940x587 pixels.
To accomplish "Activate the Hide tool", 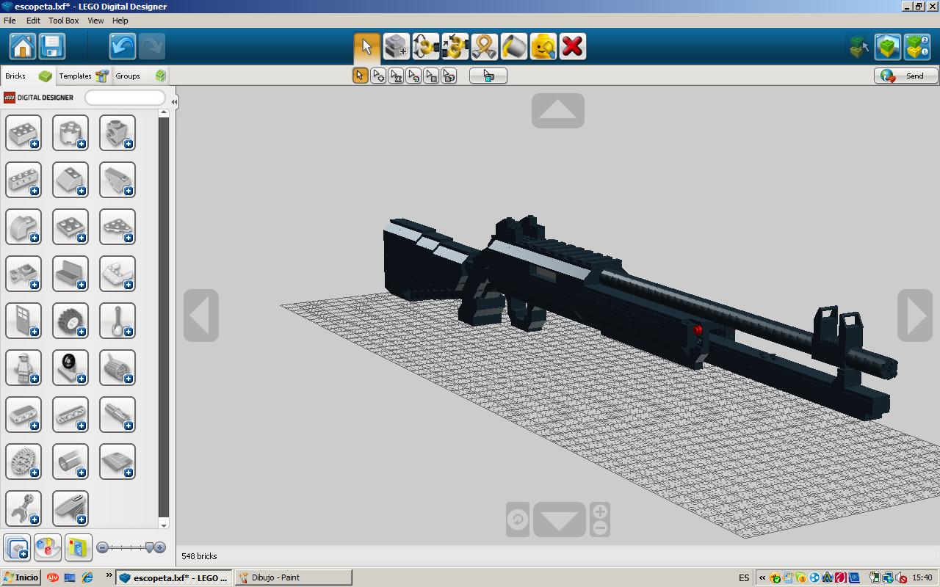I will pos(543,45).
